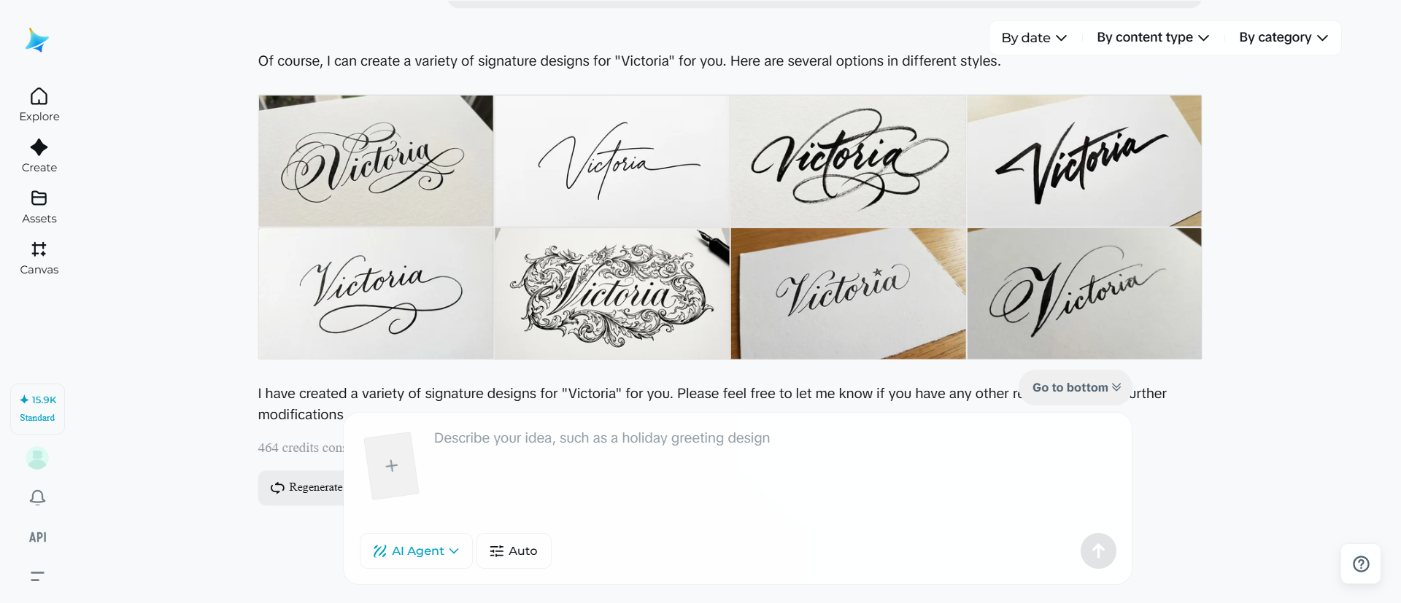Click the user profile avatar
Screen dimensions: 1401x603
[x=37, y=458]
